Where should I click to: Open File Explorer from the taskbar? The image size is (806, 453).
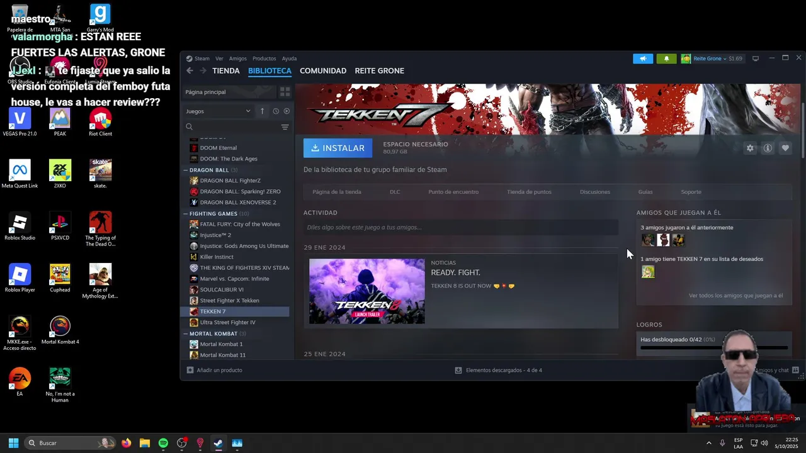(145, 443)
